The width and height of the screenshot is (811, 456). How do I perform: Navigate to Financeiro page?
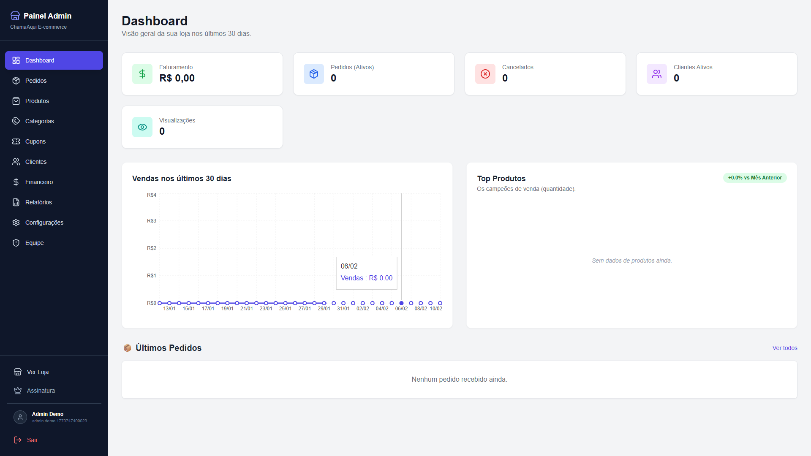click(39, 182)
